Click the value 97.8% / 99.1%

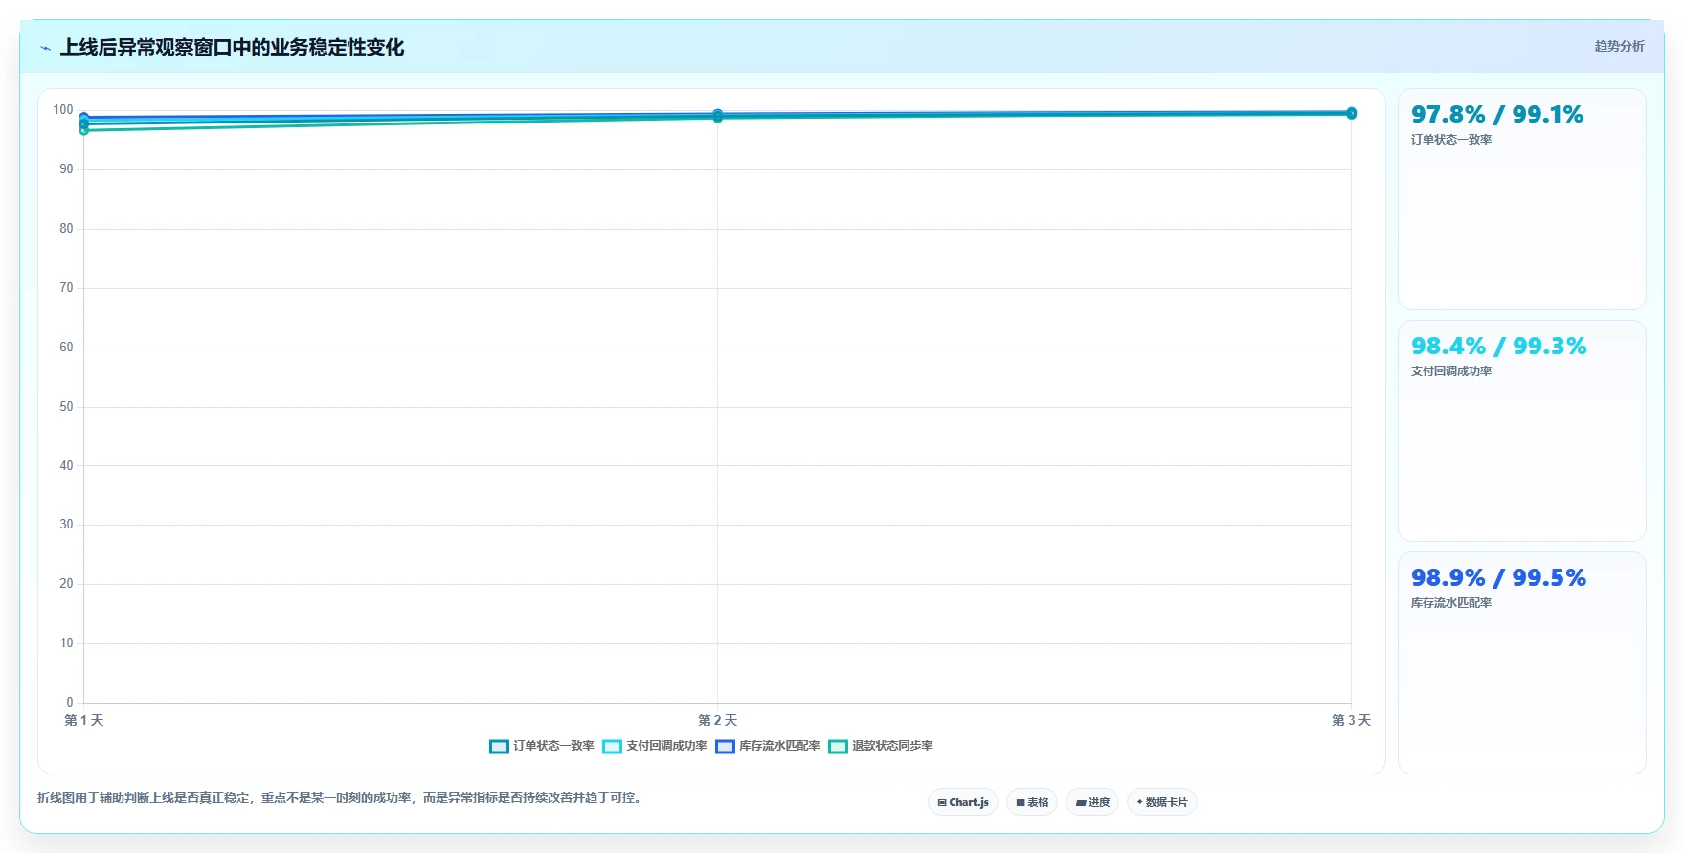[1497, 115]
